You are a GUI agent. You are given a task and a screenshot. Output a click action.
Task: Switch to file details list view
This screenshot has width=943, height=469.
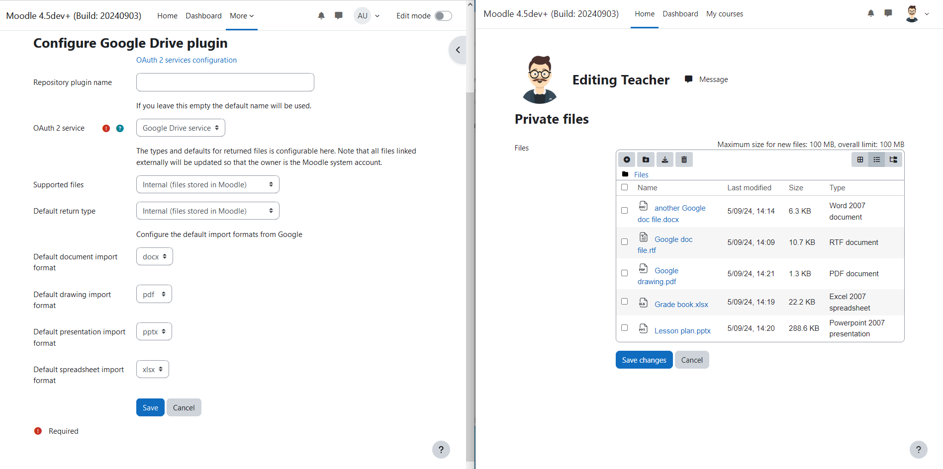877,159
